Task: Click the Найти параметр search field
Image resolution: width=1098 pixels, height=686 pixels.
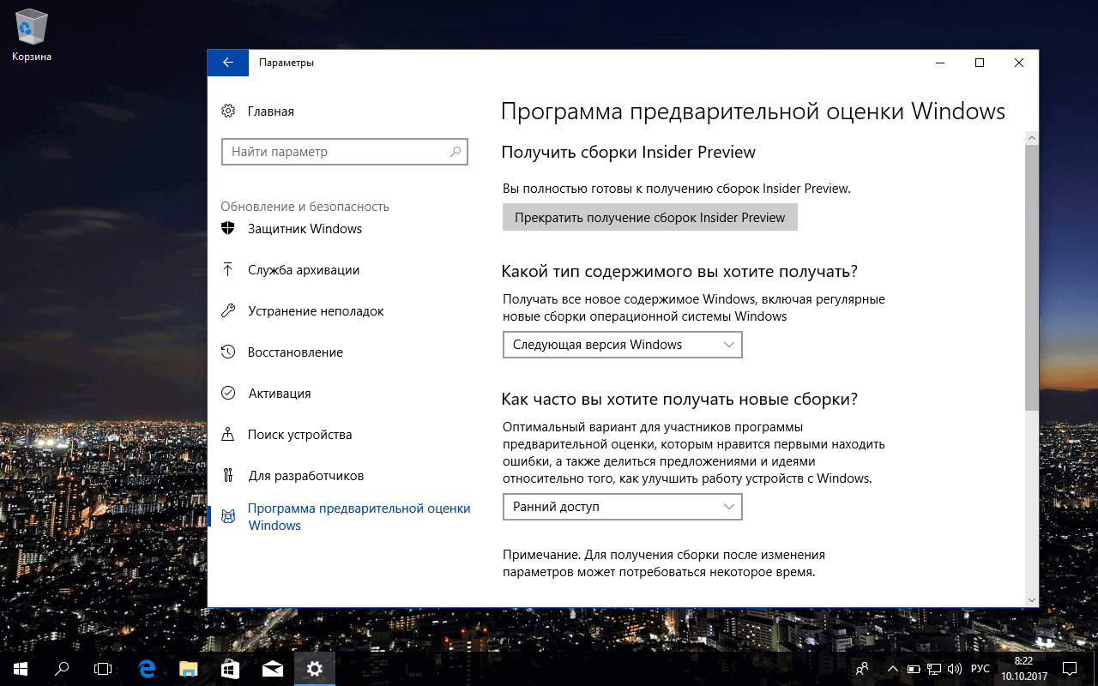Action: pos(344,151)
